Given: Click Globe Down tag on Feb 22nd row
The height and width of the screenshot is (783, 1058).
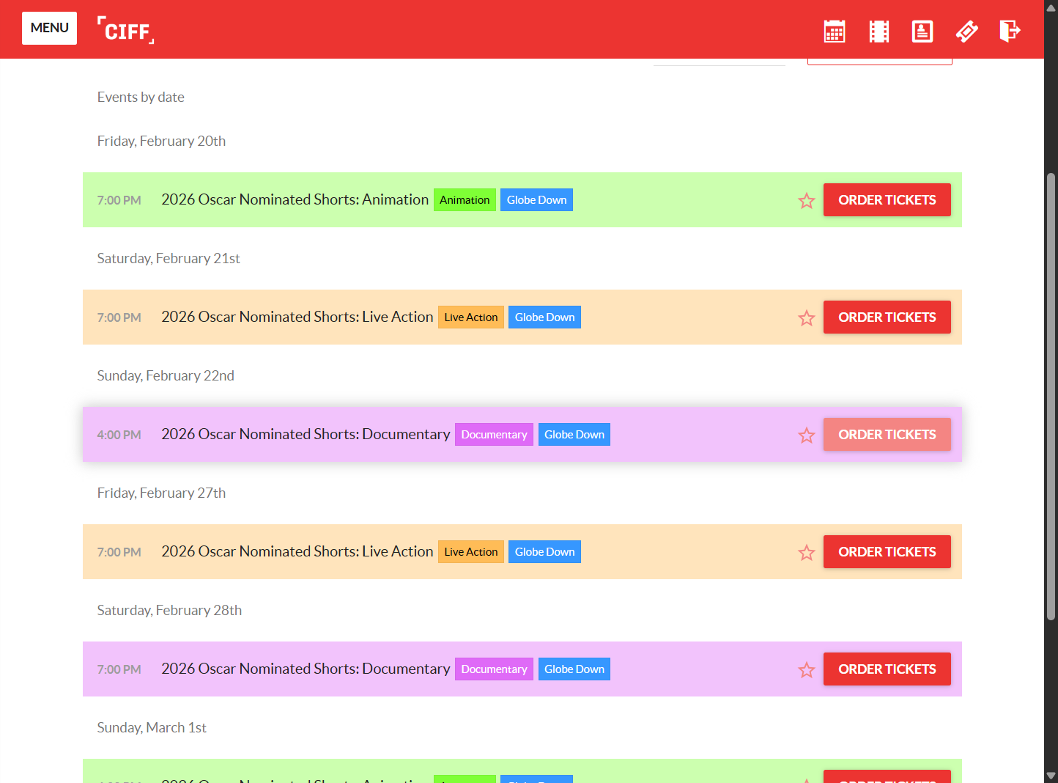Looking at the screenshot, I should (574, 434).
